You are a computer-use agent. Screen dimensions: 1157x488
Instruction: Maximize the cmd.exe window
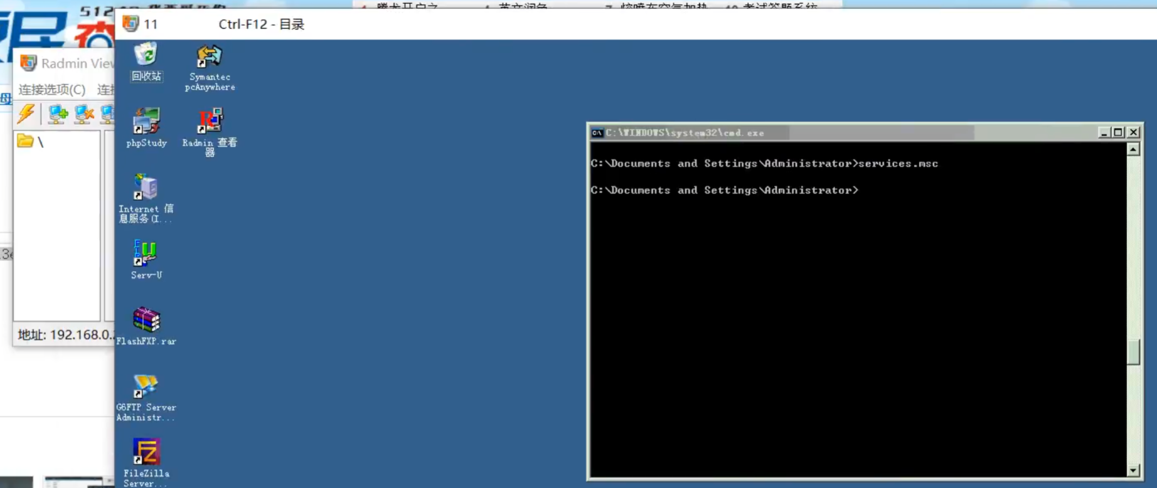1118,132
